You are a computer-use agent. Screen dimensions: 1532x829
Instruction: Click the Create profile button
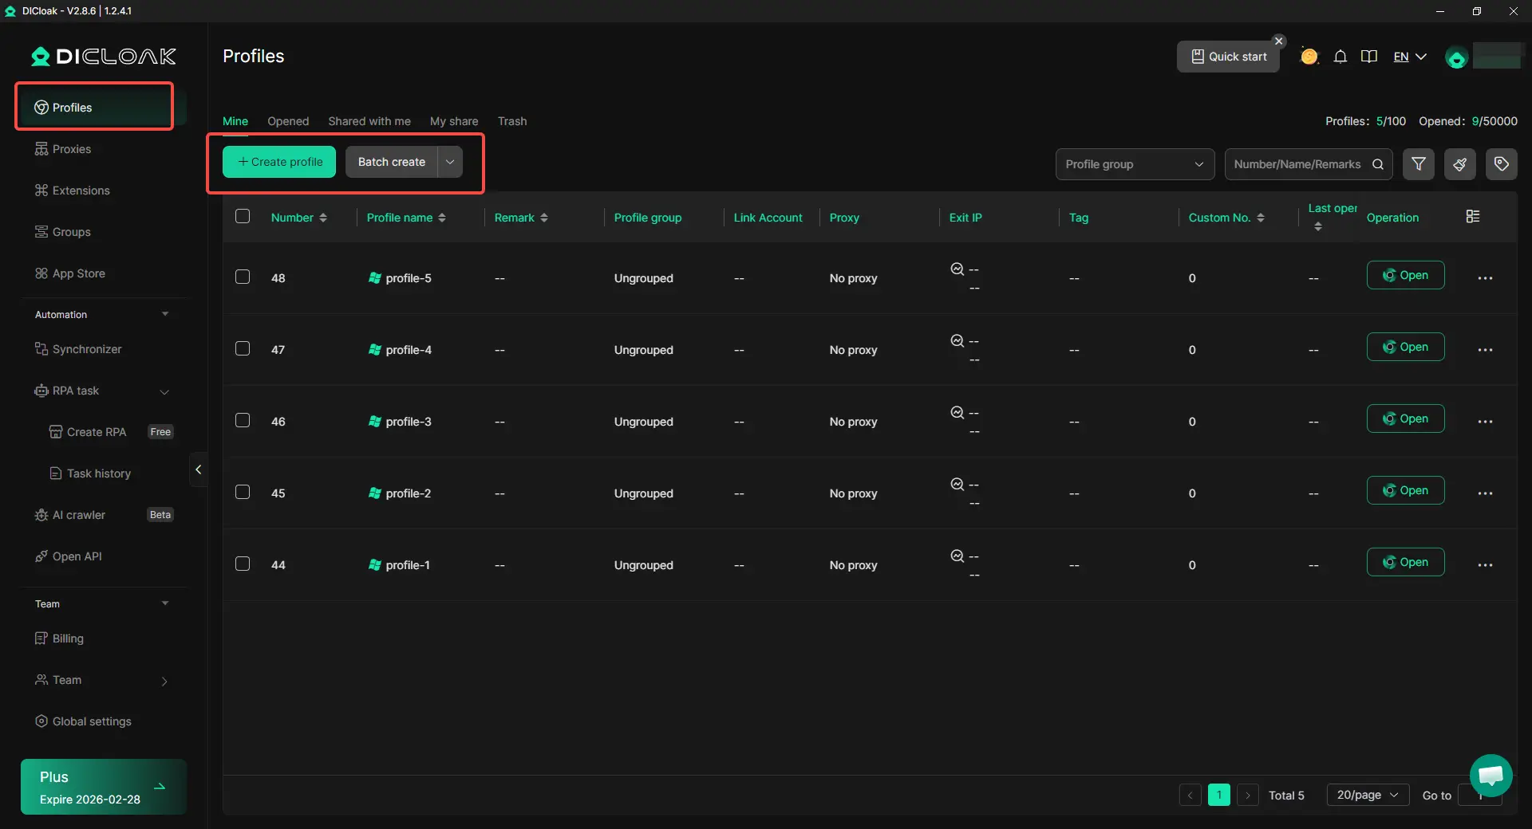click(279, 162)
